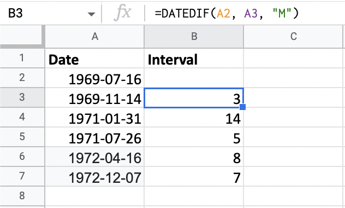
Task: Select row 5 header
Action: pyautogui.click(x=22, y=137)
